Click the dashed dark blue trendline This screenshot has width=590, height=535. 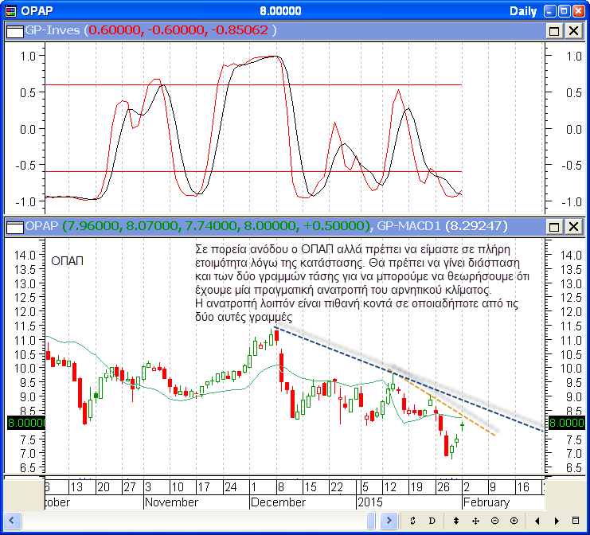tap(410, 380)
